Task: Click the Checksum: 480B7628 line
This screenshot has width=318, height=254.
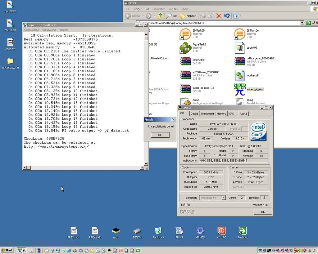Action: click(x=44, y=139)
